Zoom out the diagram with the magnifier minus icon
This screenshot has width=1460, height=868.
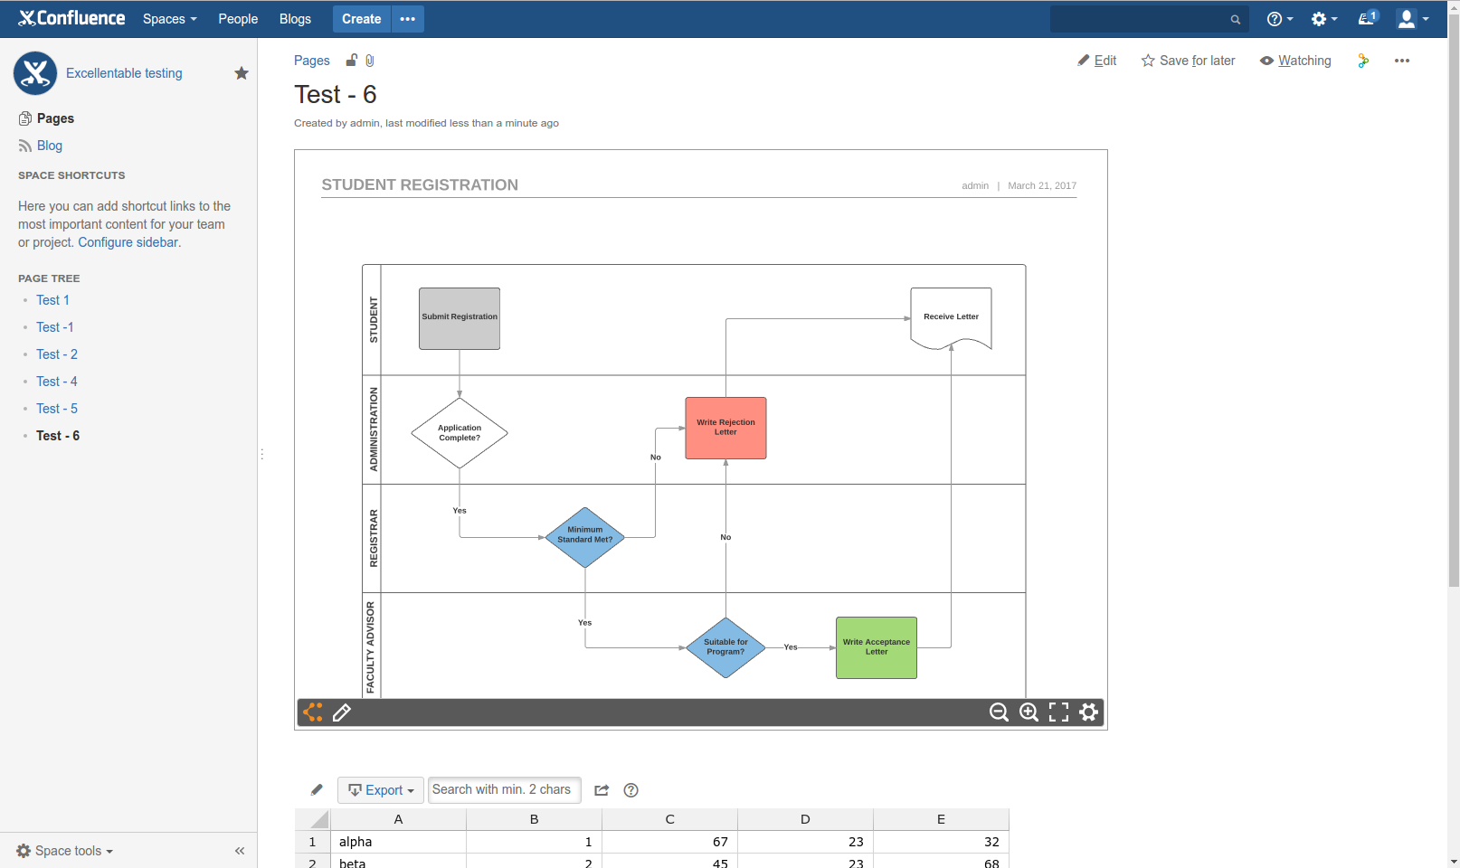(998, 712)
